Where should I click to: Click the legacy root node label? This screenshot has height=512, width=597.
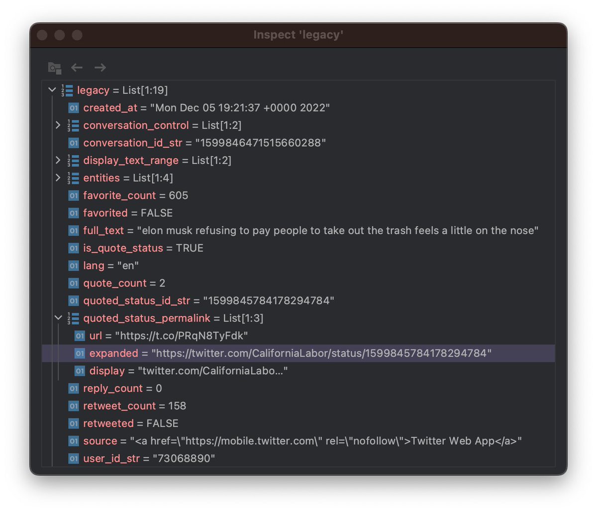(93, 90)
